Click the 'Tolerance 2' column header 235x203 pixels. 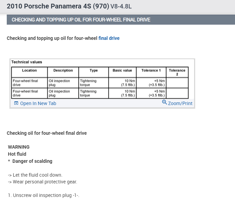(x=177, y=72)
